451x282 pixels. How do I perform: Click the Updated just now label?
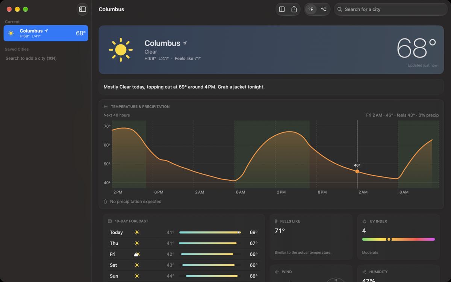422,65
